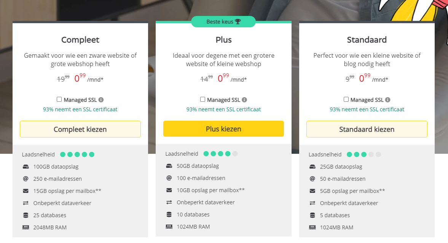Screen dimensions: 448x243
Task: Tick the Managed SSL checkbox under Plus
Action: (x=203, y=99)
